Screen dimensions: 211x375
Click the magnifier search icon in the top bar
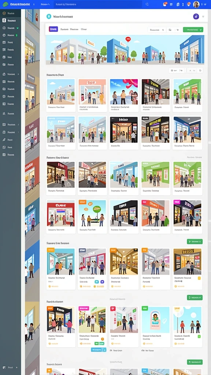147,4
